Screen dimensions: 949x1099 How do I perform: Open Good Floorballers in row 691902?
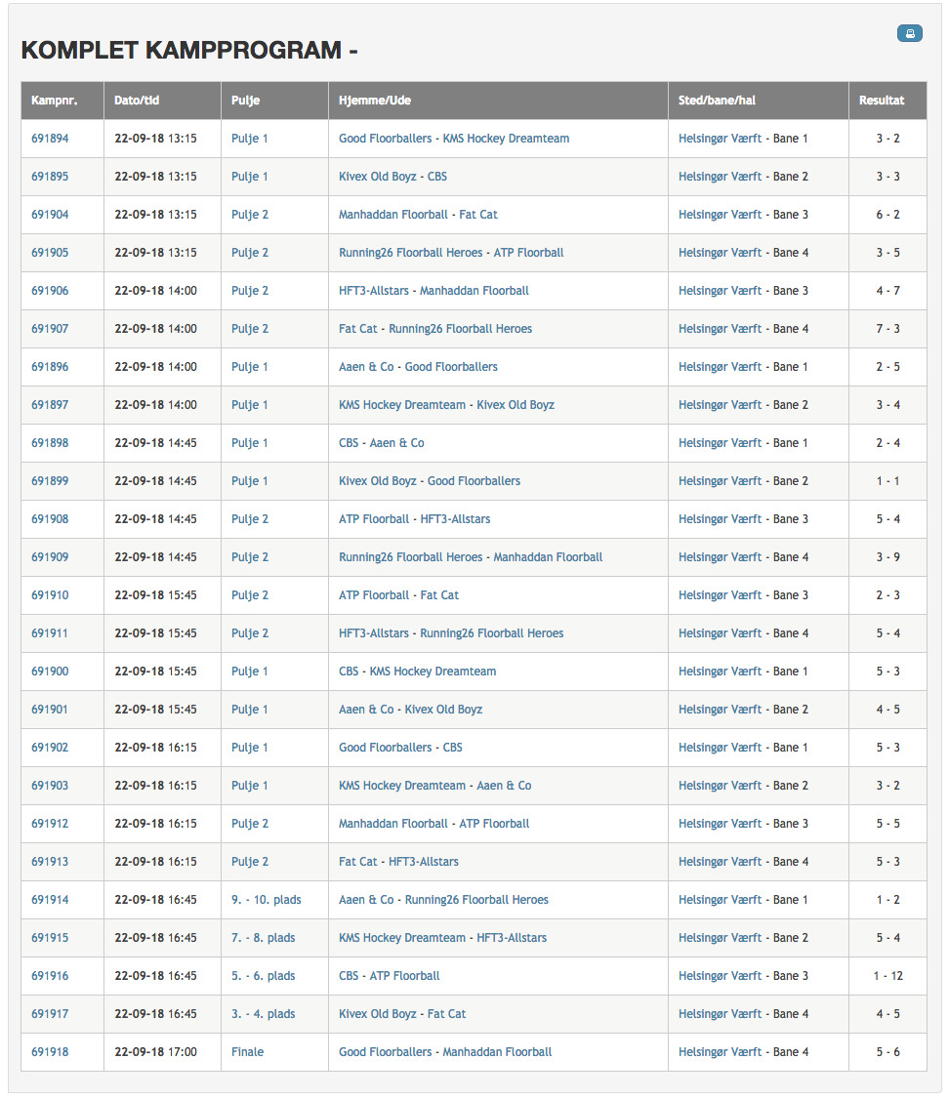pos(385,748)
